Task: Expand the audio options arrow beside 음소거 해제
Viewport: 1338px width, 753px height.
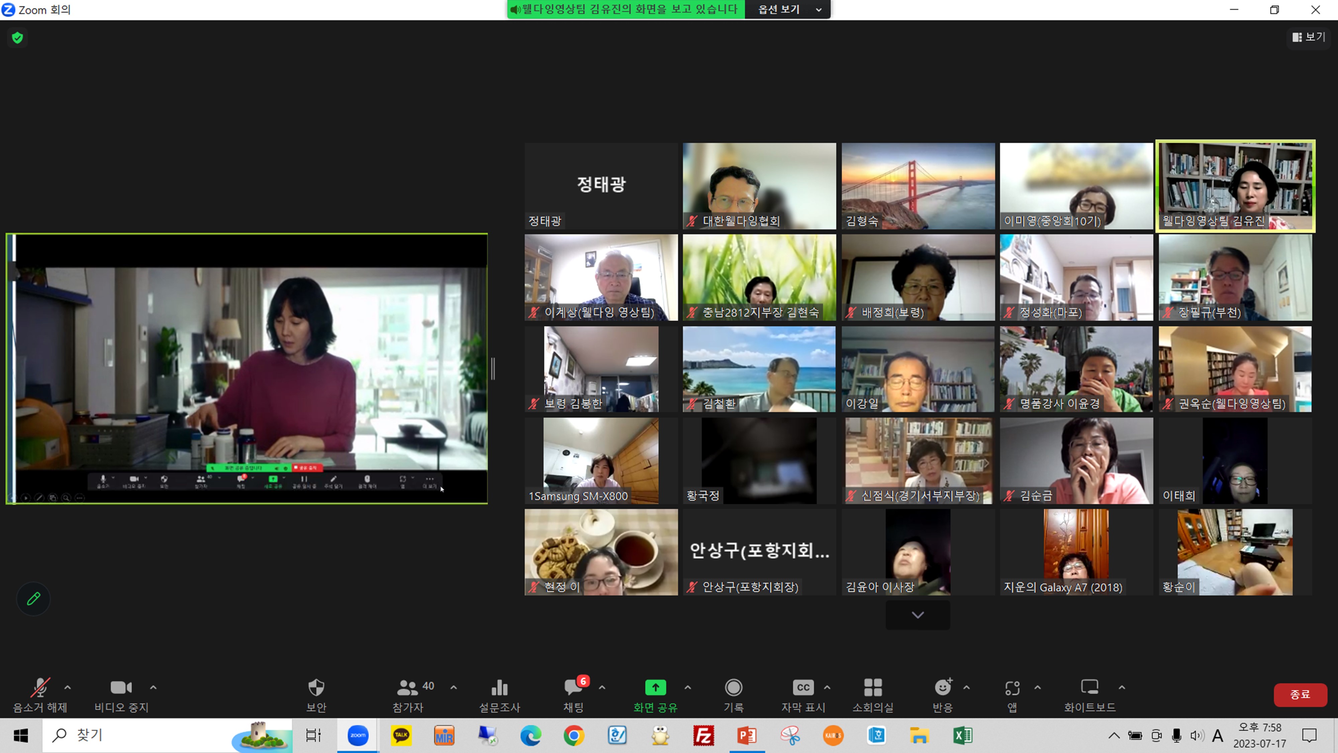Action: tap(68, 687)
